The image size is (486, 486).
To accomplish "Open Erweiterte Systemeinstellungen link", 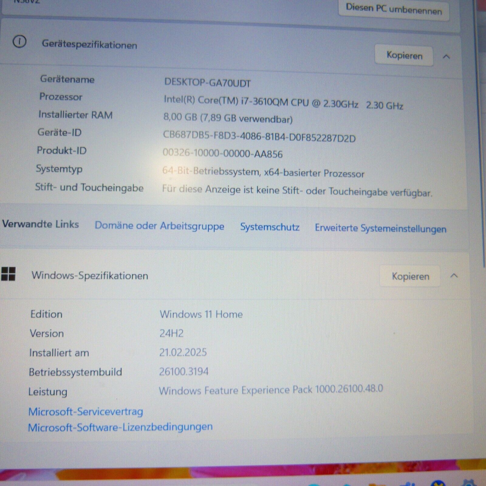I will (x=381, y=228).
